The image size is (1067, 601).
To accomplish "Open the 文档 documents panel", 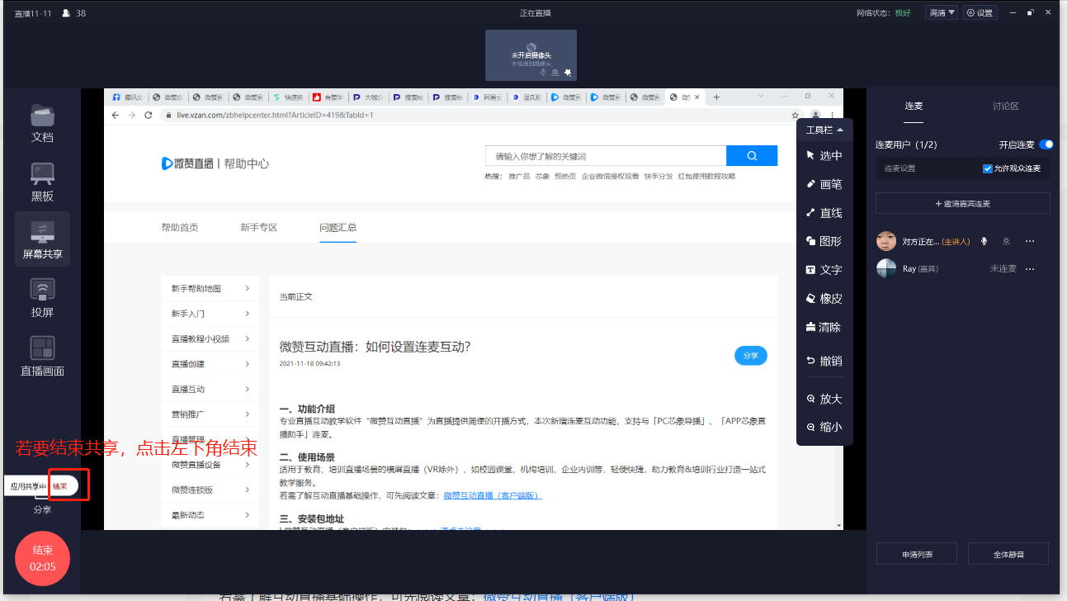I will click(42, 122).
